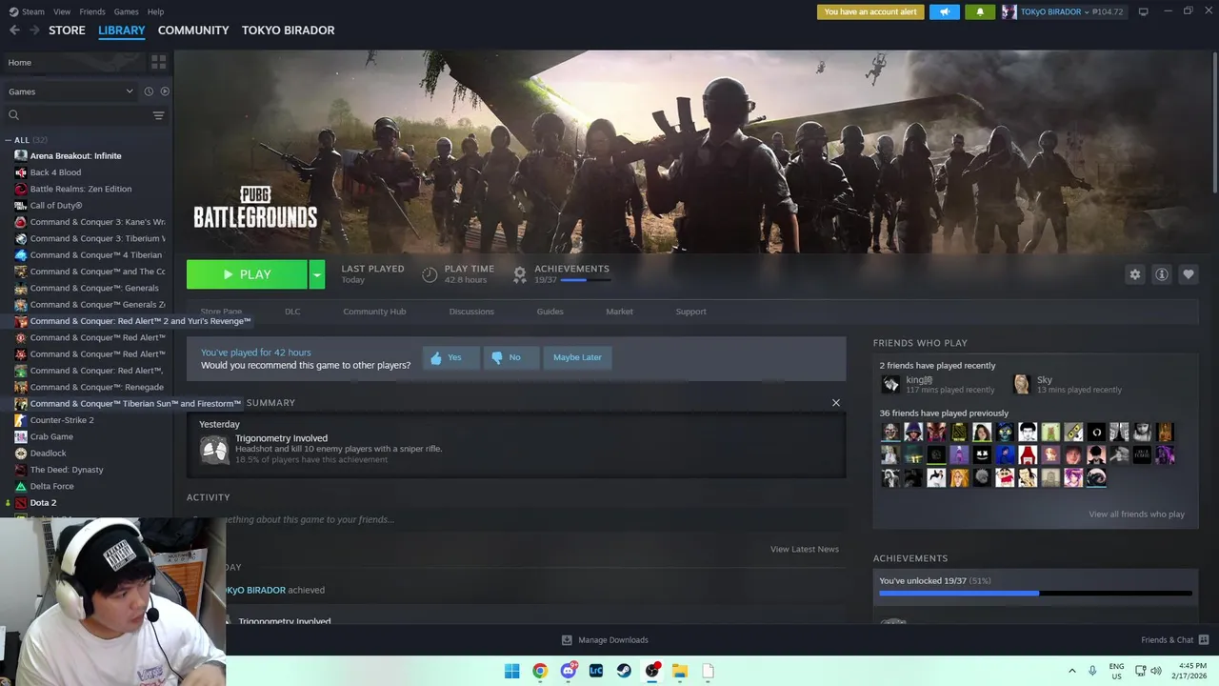
Task: Open Friends & Chat icon
Action: [1204, 640]
